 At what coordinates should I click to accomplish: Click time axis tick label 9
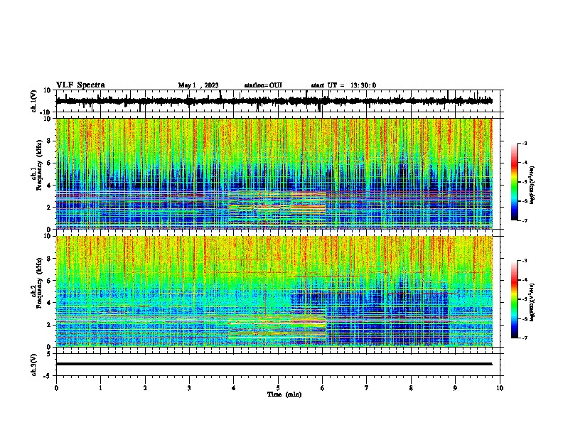pyautogui.click(x=455, y=388)
